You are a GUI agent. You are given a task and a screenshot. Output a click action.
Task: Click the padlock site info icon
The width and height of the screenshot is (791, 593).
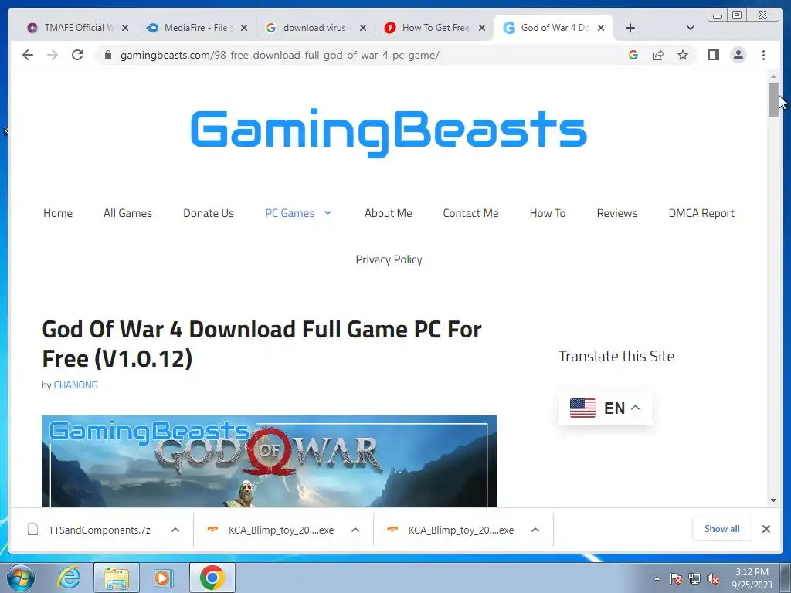coord(107,55)
